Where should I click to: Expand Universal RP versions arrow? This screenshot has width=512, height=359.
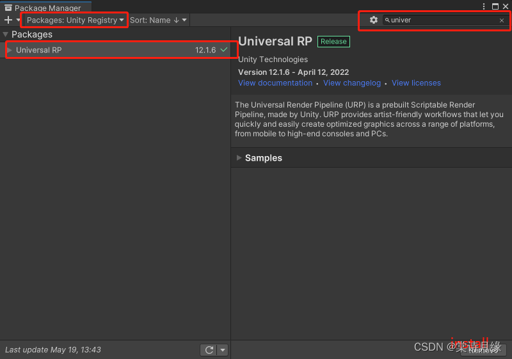coord(10,50)
